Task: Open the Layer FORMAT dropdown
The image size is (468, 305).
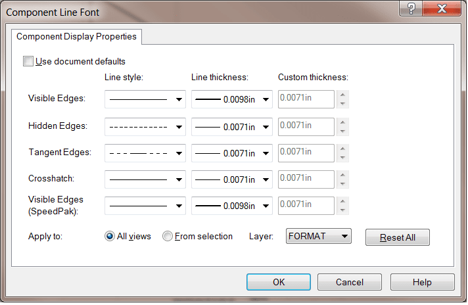Action: pyautogui.click(x=319, y=237)
